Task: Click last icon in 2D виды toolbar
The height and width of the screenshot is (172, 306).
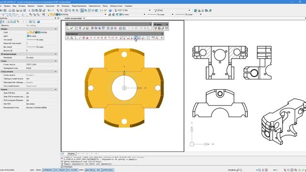Action: (x=166, y=28)
